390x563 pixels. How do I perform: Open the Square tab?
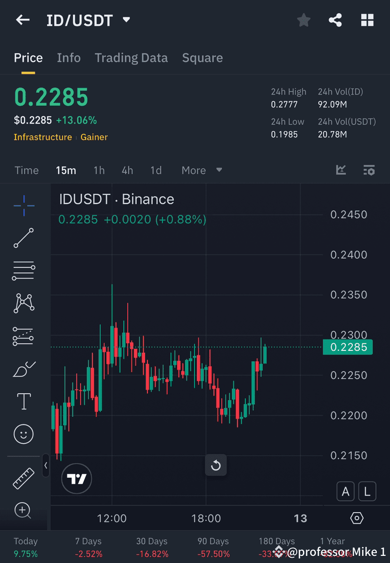[202, 58]
